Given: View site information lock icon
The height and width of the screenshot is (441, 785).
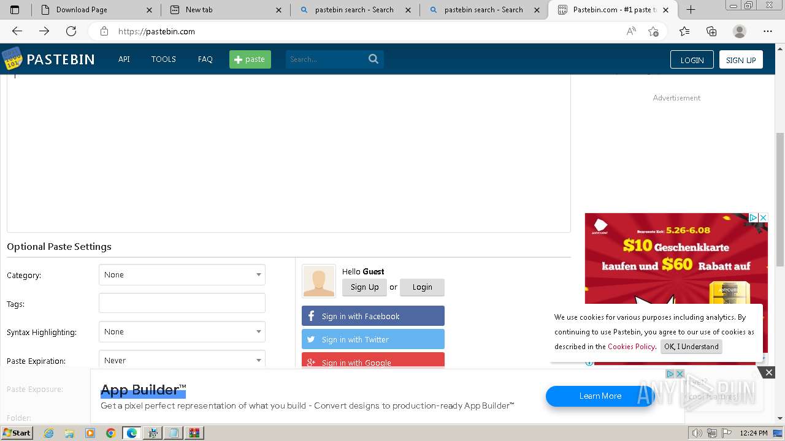Looking at the screenshot, I should [104, 31].
